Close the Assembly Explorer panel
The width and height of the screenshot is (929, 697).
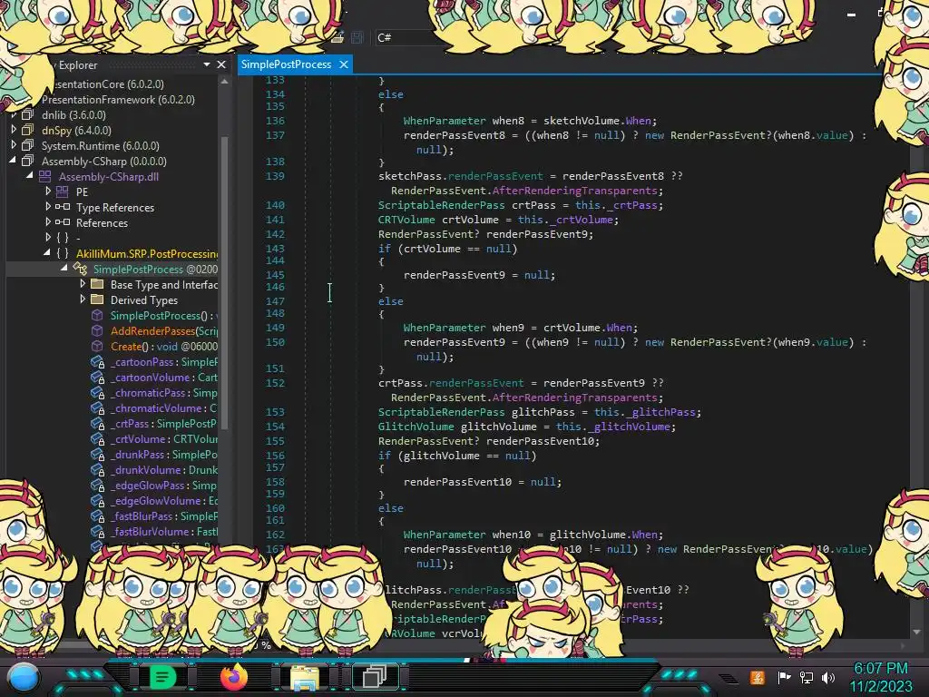coord(221,64)
